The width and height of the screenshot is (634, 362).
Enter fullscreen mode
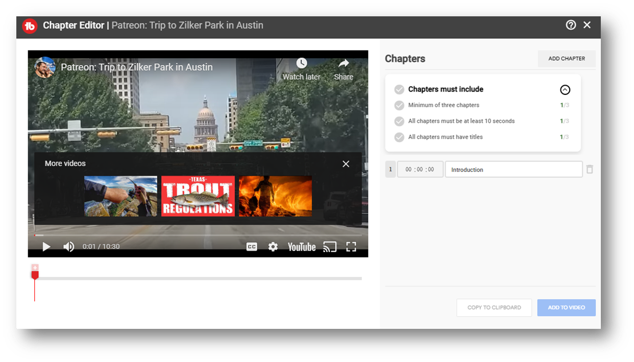coord(351,247)
